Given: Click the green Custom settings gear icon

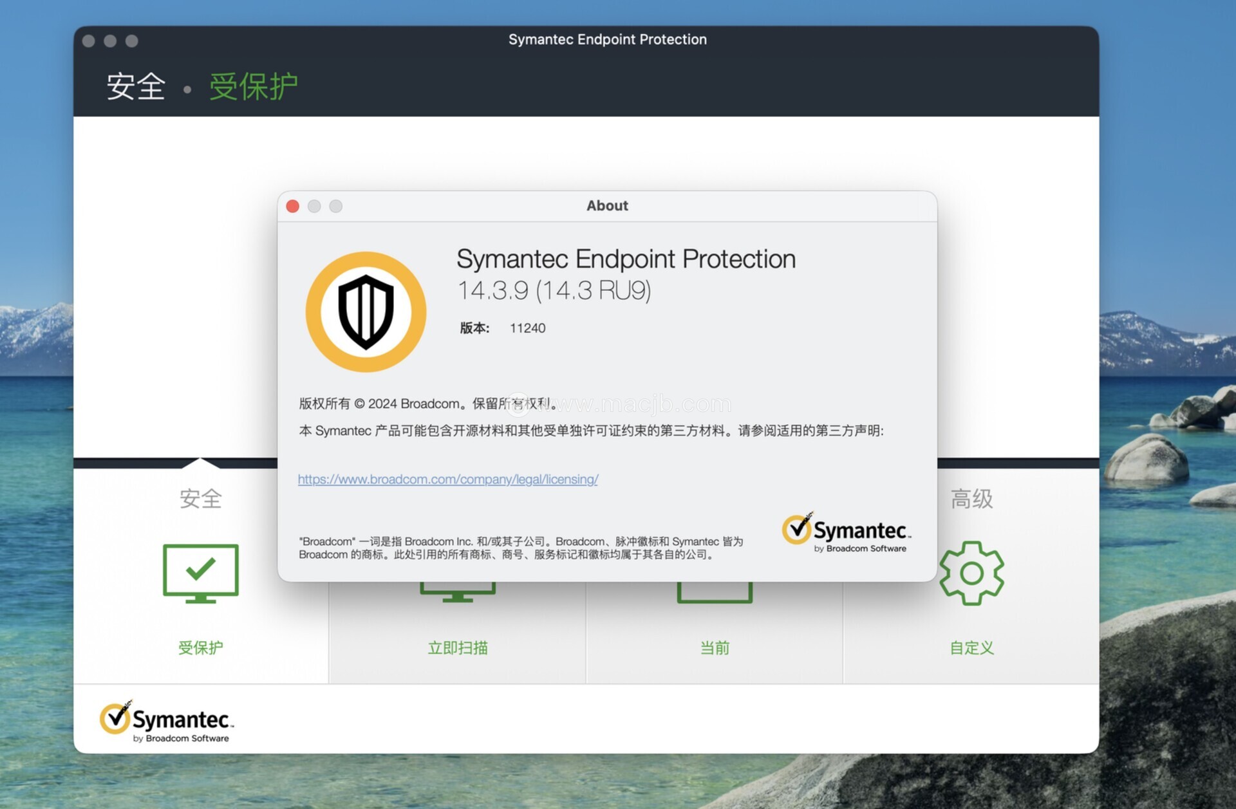Looking at the screenshot, I should click(x=971, y=573).
